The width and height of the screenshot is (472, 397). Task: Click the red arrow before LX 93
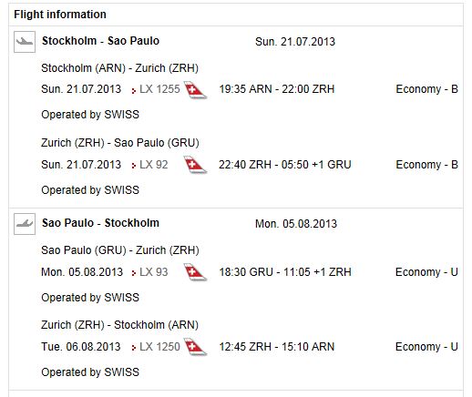tap(133, 273)
